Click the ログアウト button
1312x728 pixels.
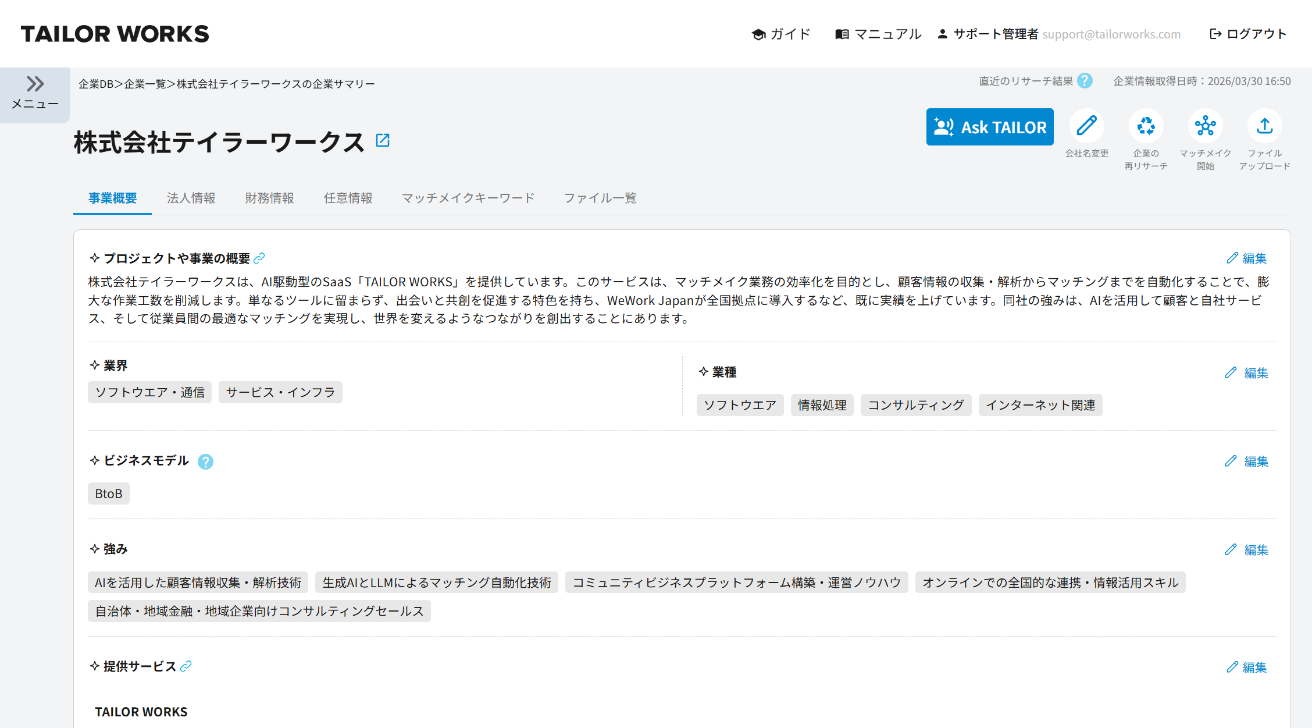1248,34
